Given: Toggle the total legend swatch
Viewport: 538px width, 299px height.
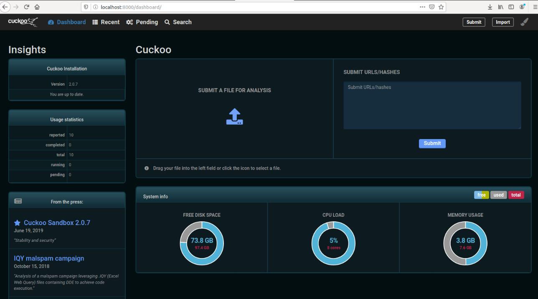Looking at the screenshot, I should tap(516, 195).
